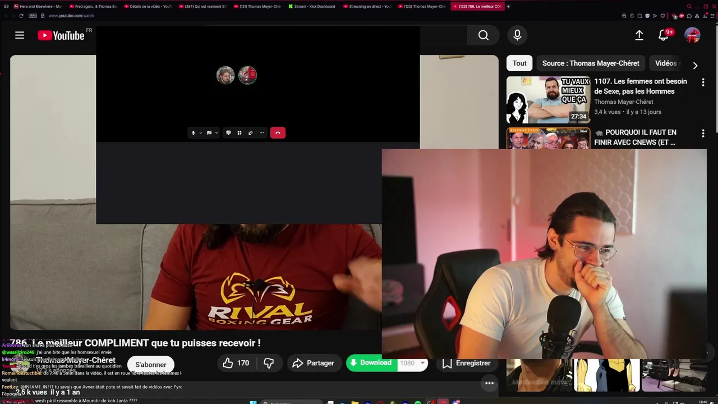The width and height of the screenshot is (718, 404).
Task: Open title POURQUOI IL FAUT EN FINIR AVEC CNEWS
Action: (636, 137)
